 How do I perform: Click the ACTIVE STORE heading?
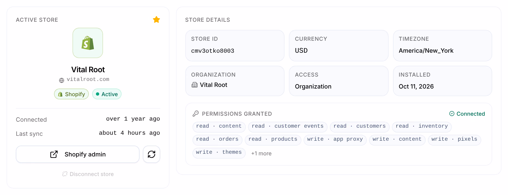click(37, 20)
